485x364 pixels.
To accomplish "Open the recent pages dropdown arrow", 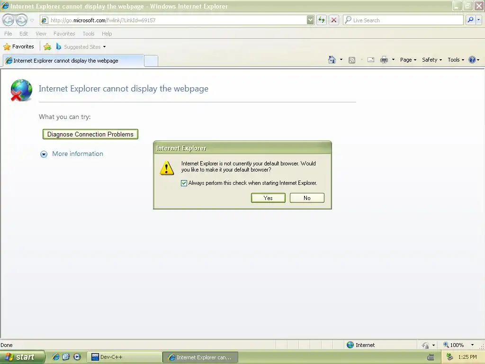I will click(32, 20).
